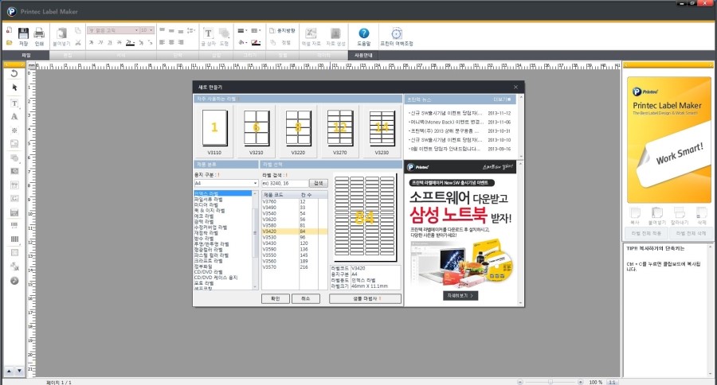Click the data creation (자료 생성) icon
The height and width of the screenshot is (385, 717).
(x=335, y=33)
